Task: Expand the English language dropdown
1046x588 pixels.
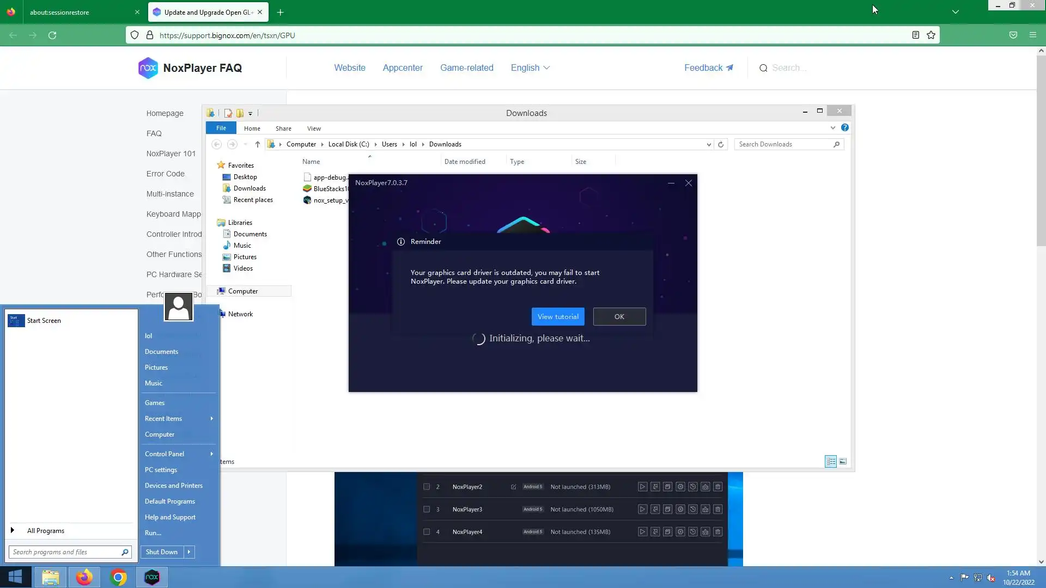Action: pos(530,68)
